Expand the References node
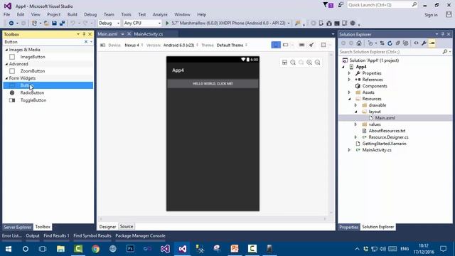The image size is (455, 256). coord(349,80)
